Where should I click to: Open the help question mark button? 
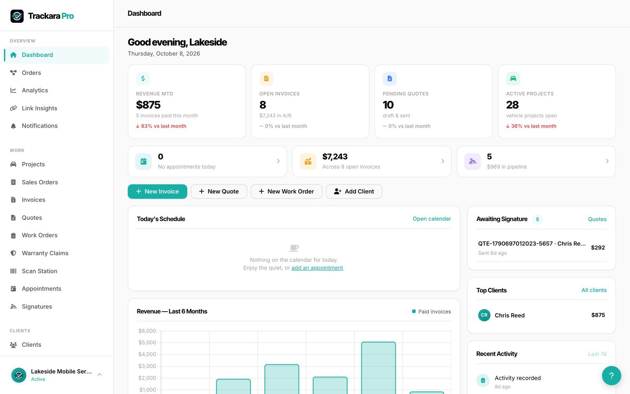pyautogui.click(x=611, y=375)
